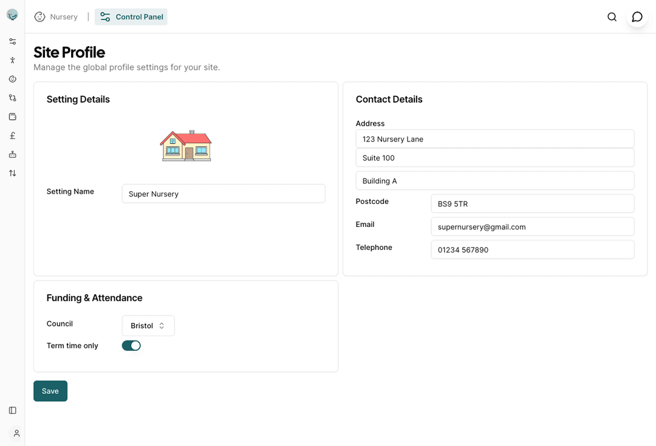Image resolution: width=656 pixels, height=446 pixels.
Task: Switch to the Control Panel tab
Action: pyautogui.click(x=131, y=16)
